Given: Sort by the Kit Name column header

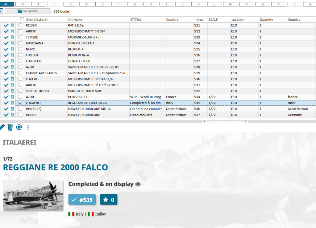Looking at the screenshot, I should 75,19.
